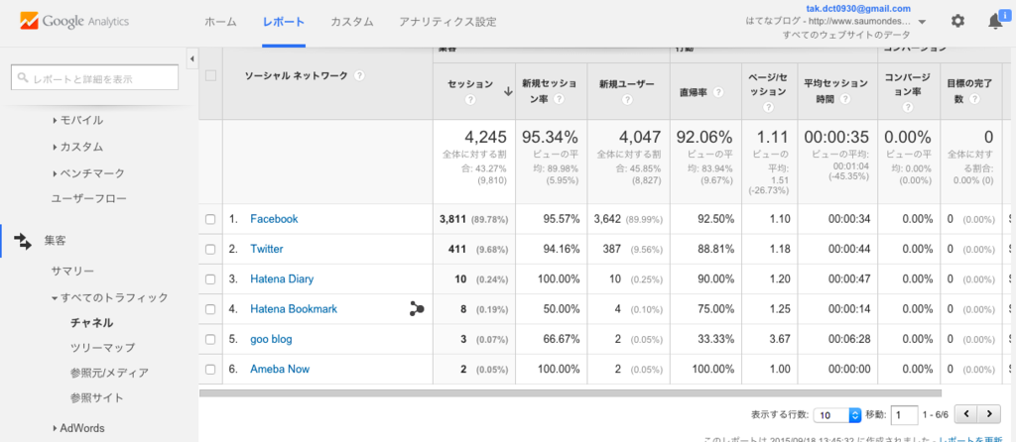
Task: Click the help icon beside 直帰率
Action: (x=718, y=92)
